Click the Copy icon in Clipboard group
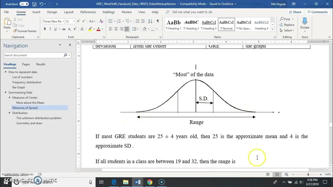The image size is (333, 187). pos(15,25)
